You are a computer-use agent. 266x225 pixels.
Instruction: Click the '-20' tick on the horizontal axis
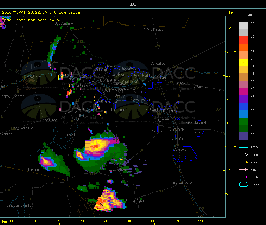(11, 221)
